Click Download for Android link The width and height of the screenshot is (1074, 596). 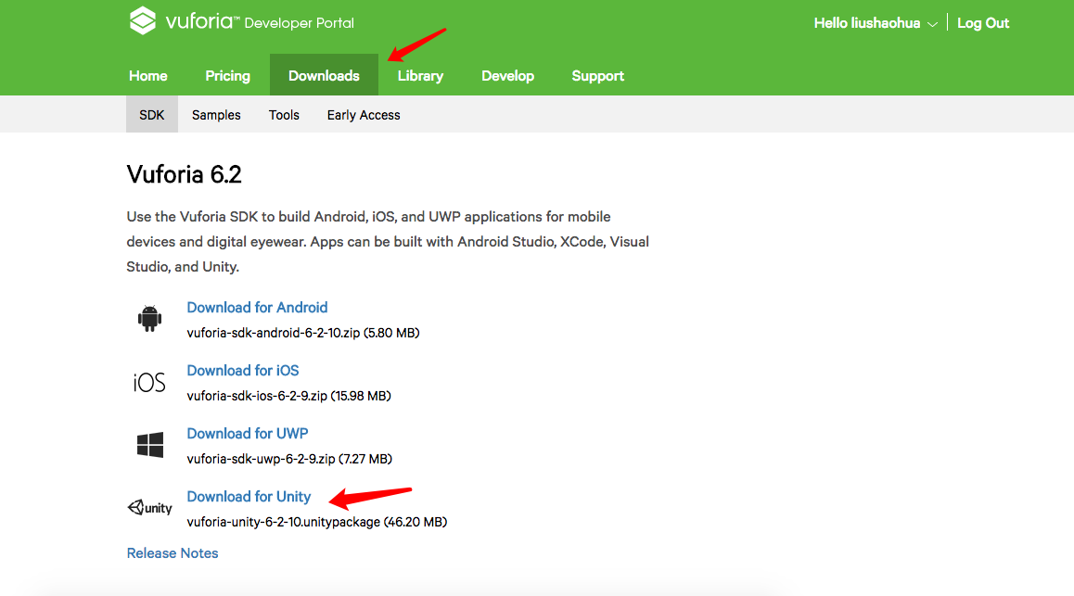[x=257, y=307]
